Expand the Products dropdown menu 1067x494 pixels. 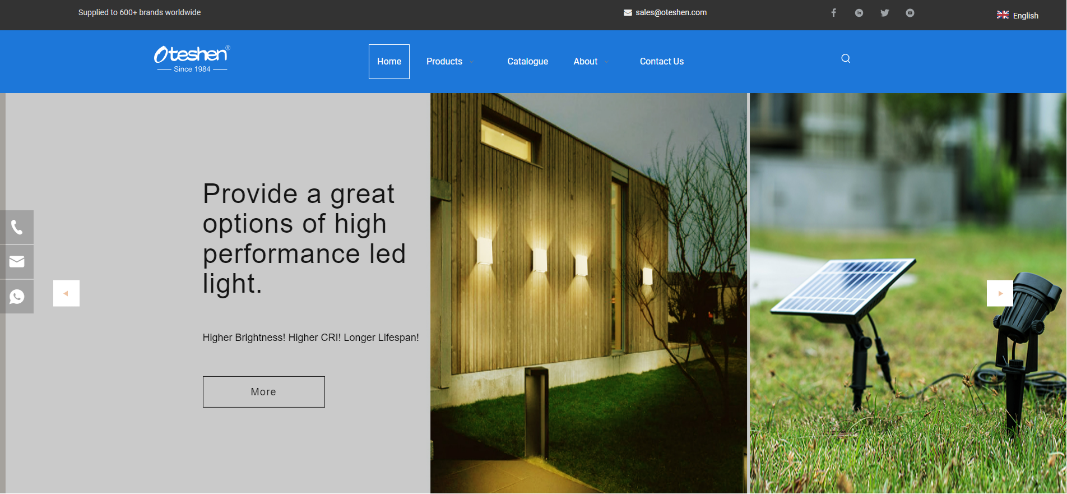tap(450, 62)
